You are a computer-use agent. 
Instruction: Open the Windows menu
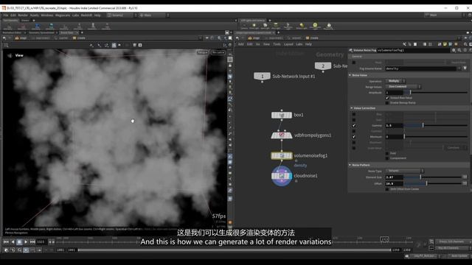tap(46, 15)
